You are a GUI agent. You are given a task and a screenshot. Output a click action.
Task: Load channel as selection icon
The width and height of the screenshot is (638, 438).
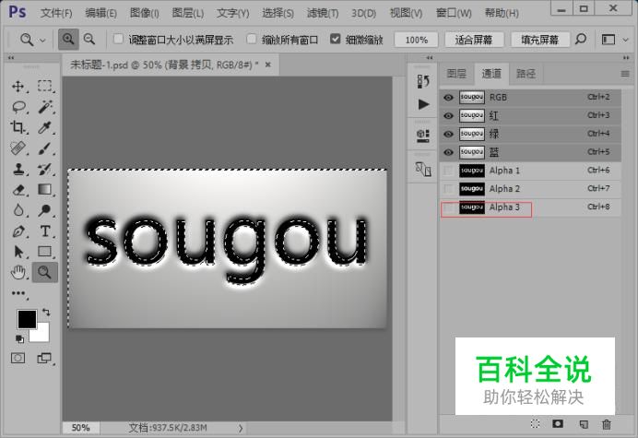point(535,424)
